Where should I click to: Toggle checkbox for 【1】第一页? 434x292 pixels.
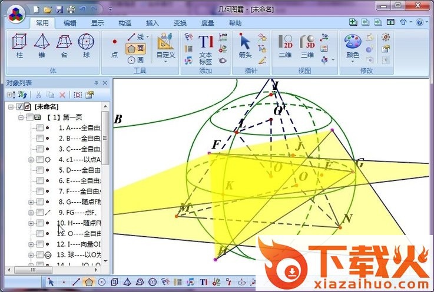point(29,118)
